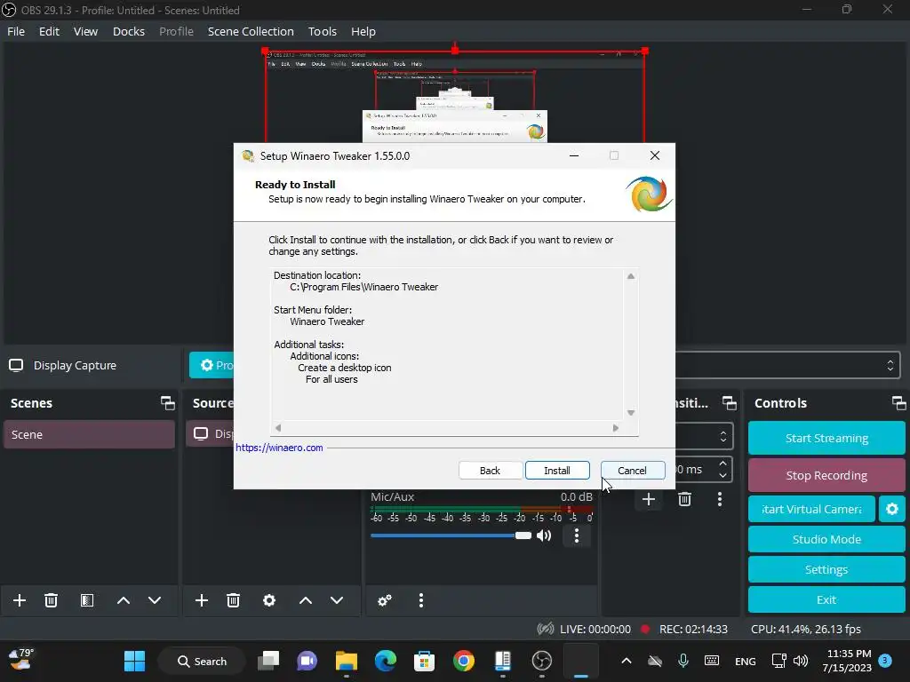Toggle Start Virtual Camera button
The width and height of the screenshot is (910, 682).
[x=811, y=509]
